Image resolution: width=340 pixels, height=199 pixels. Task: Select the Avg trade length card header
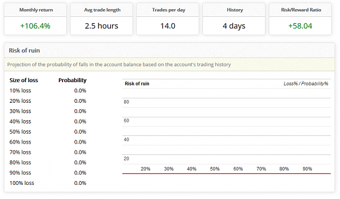(x=102, y=10)
